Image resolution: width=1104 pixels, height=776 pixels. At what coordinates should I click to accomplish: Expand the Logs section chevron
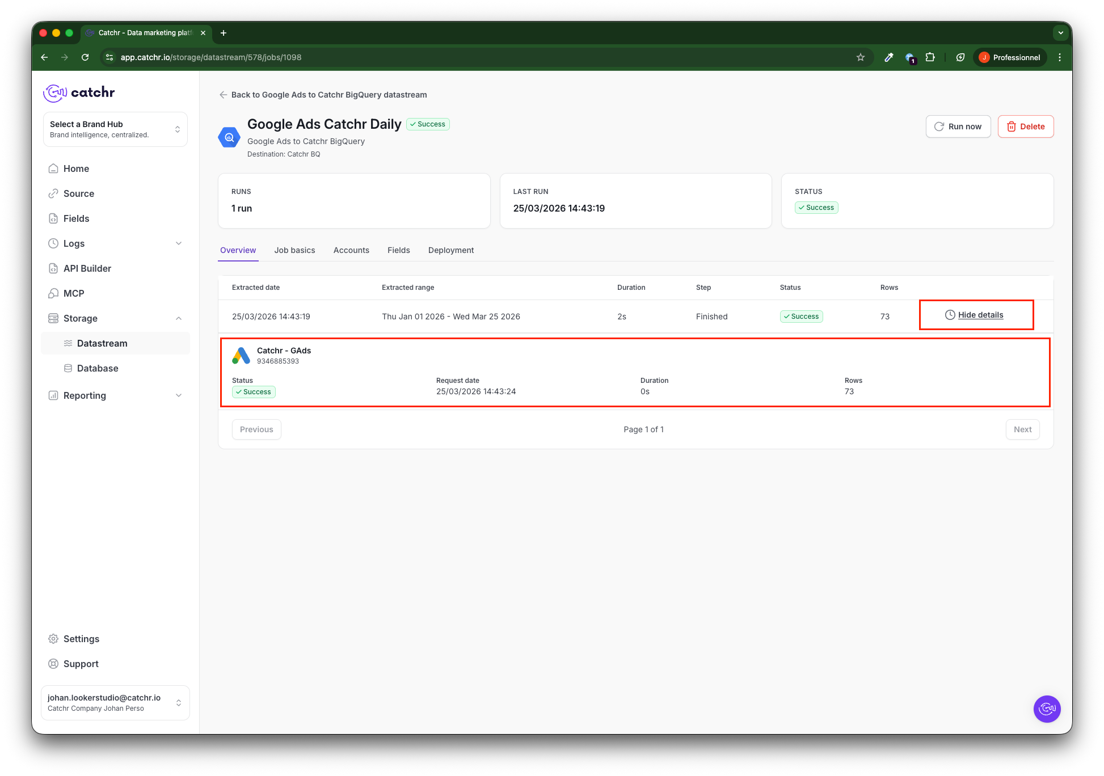(x=179, y=243)
